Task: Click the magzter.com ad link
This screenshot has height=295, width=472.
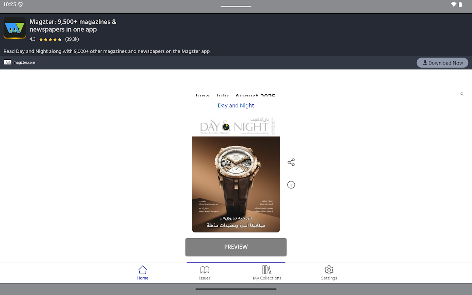Action: (24, 62)
